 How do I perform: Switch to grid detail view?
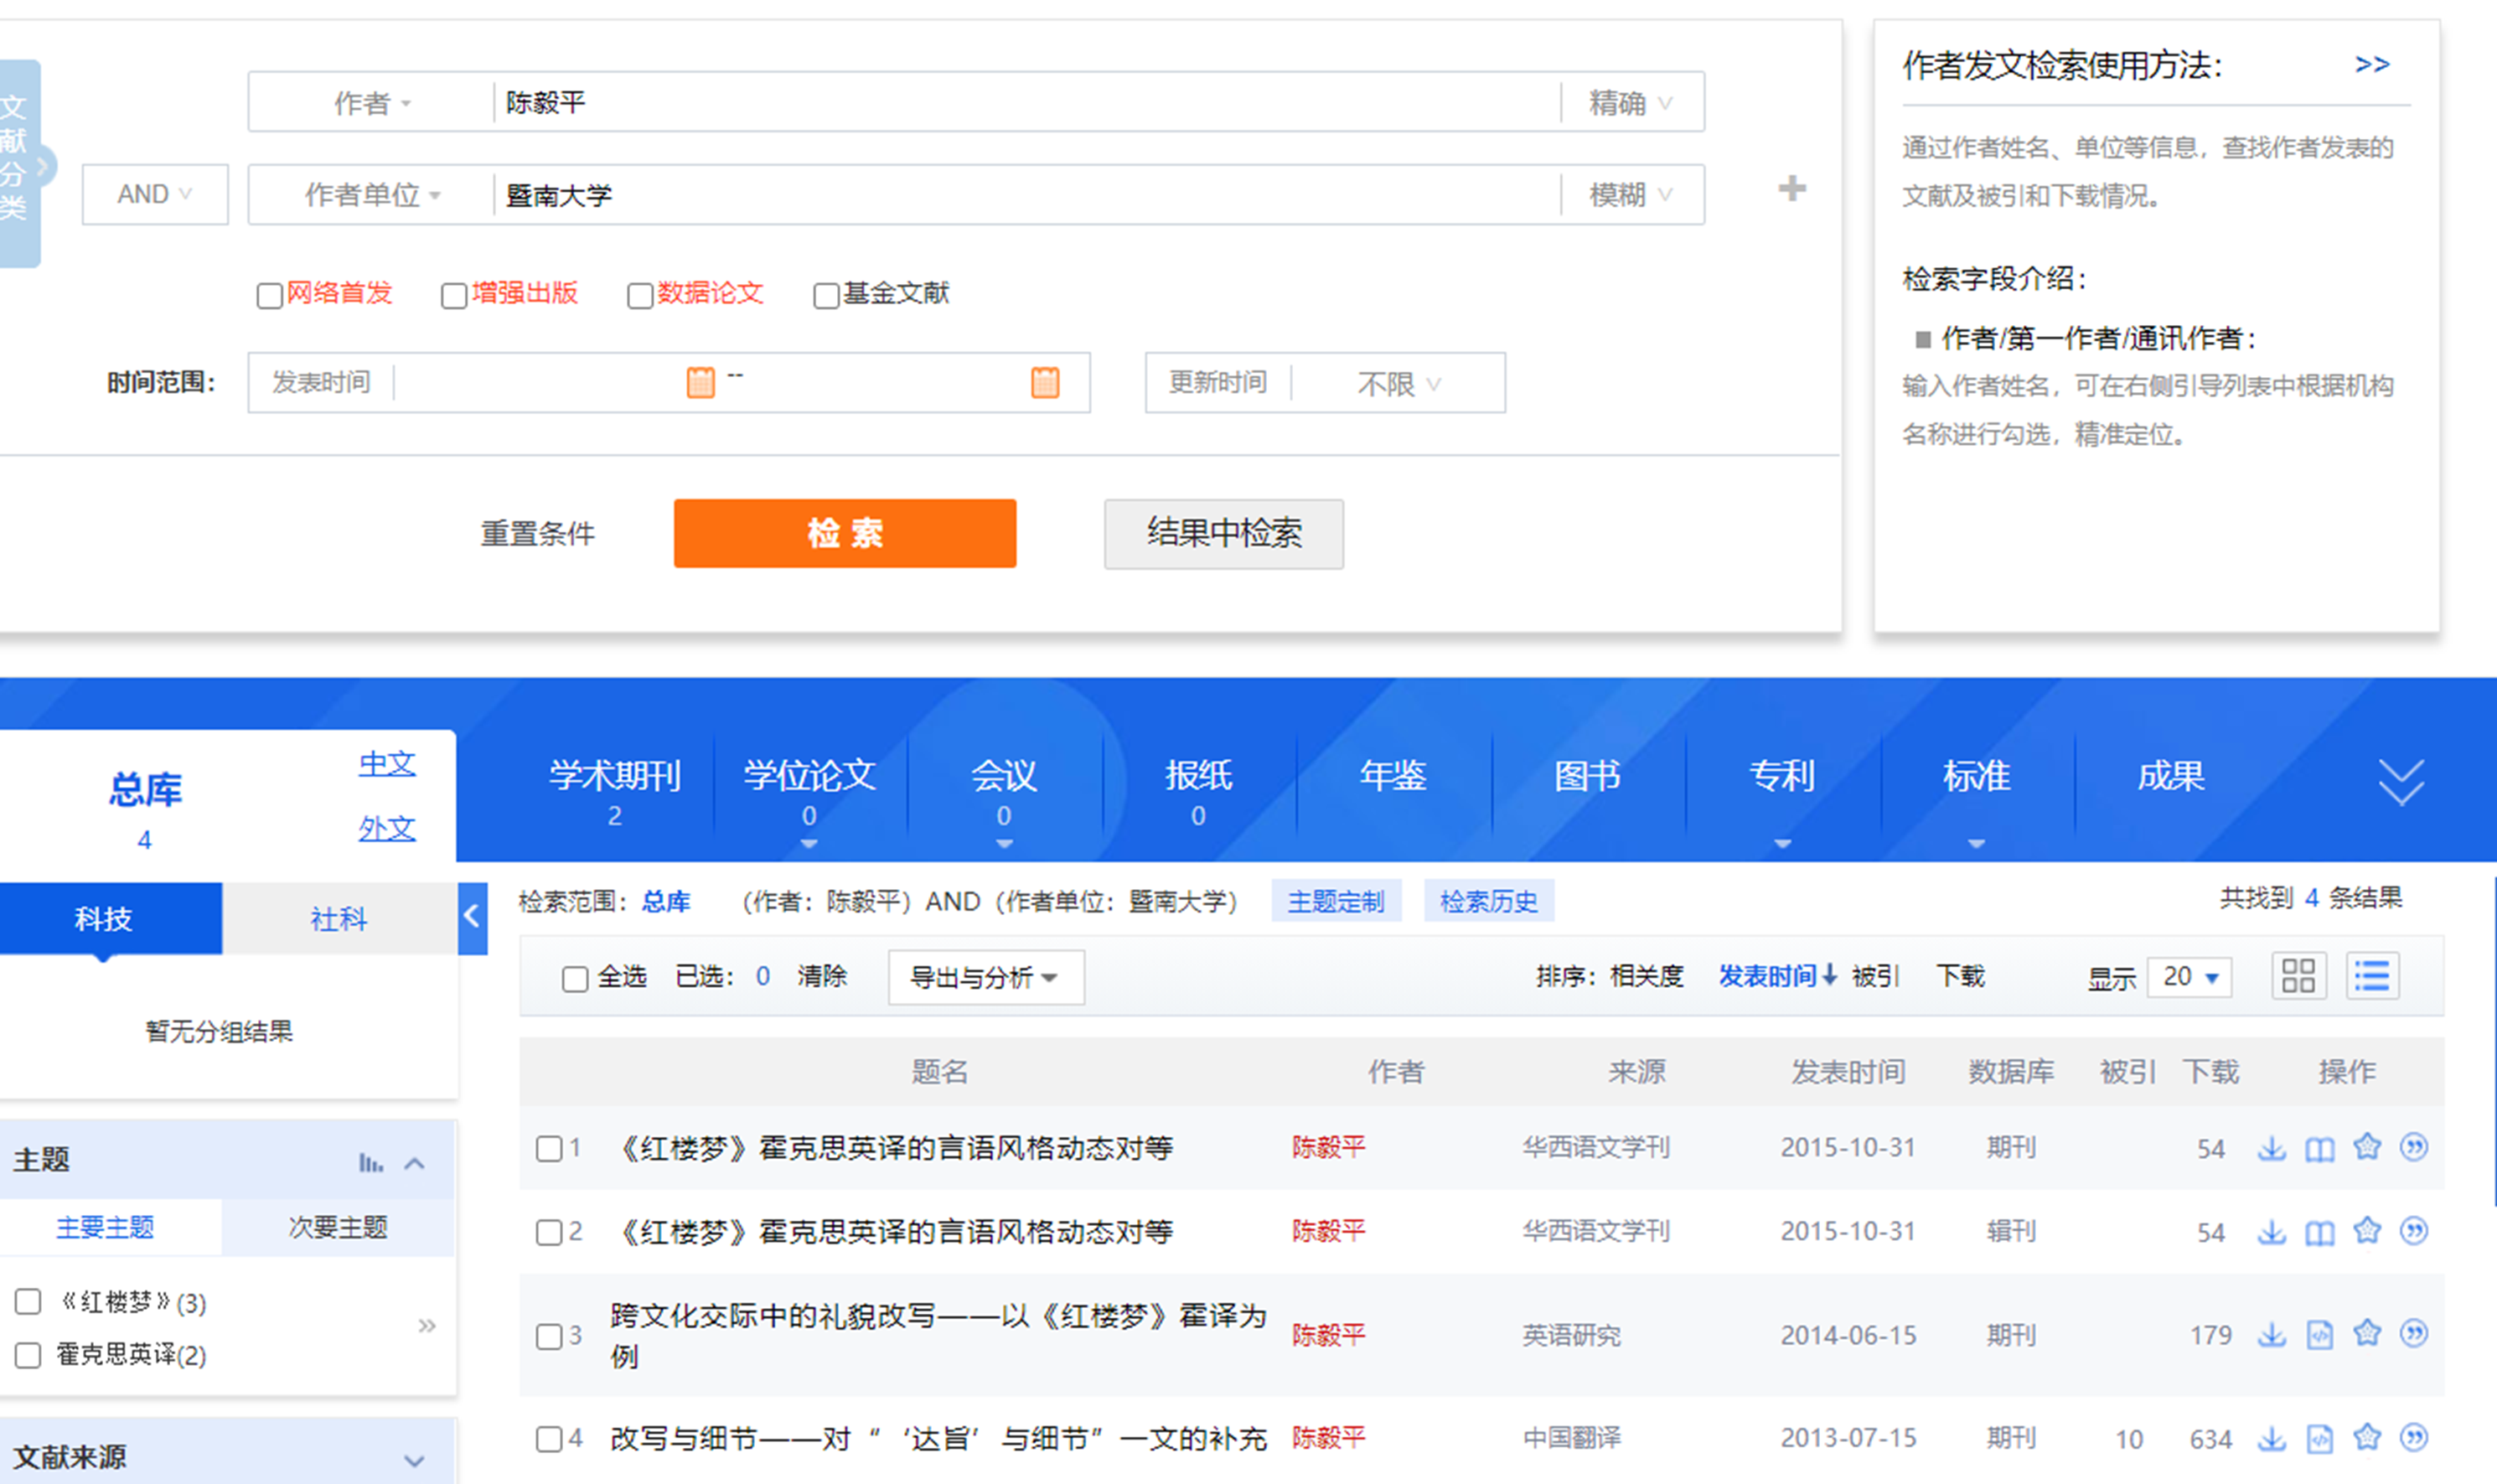coord(2298,976)
